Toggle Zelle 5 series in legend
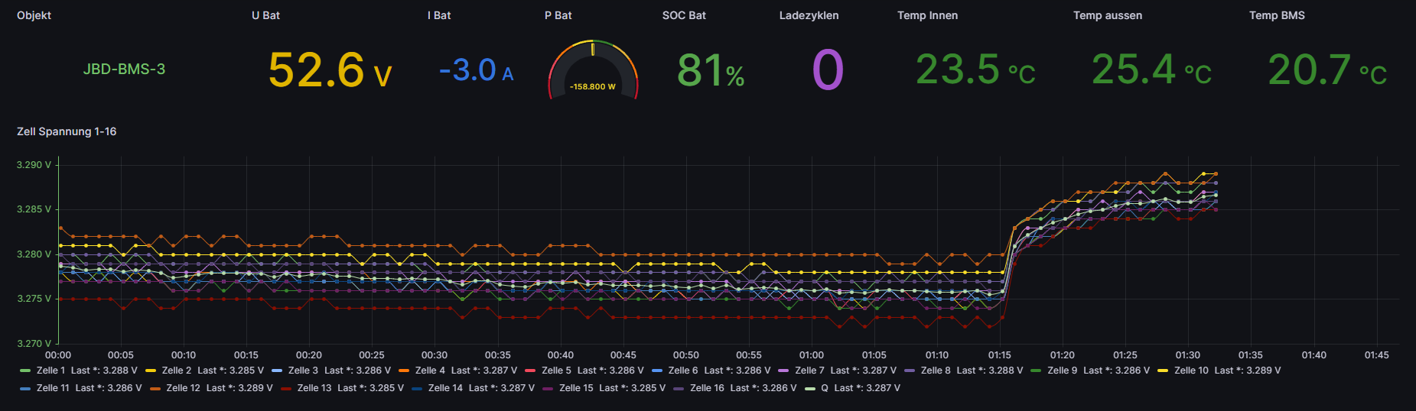 pyautogui.click(x=556, y=371)
